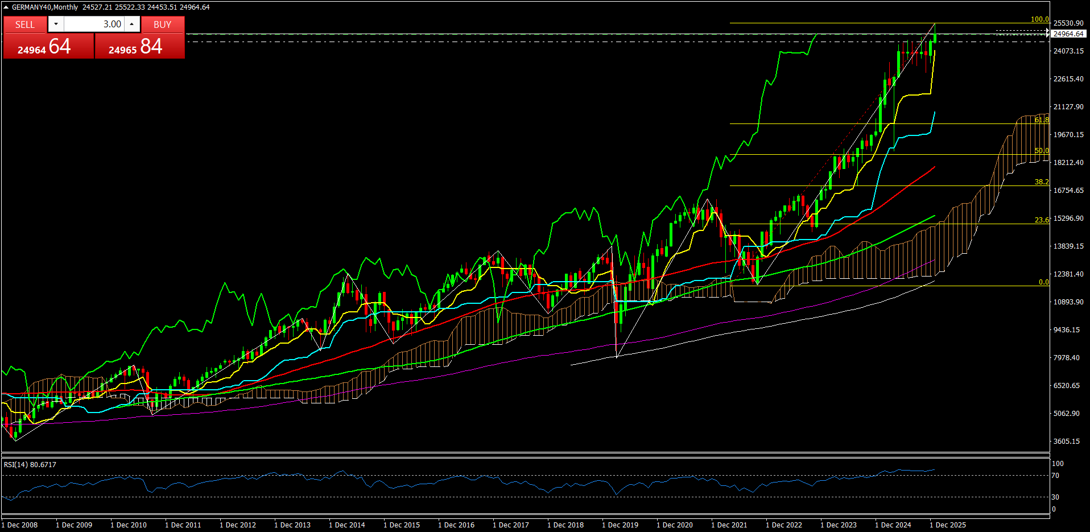Select the Fibonacci 0.0 level label
Image resolution: width=1090 pixels, height=532 pixels.
coord(1043,282)
